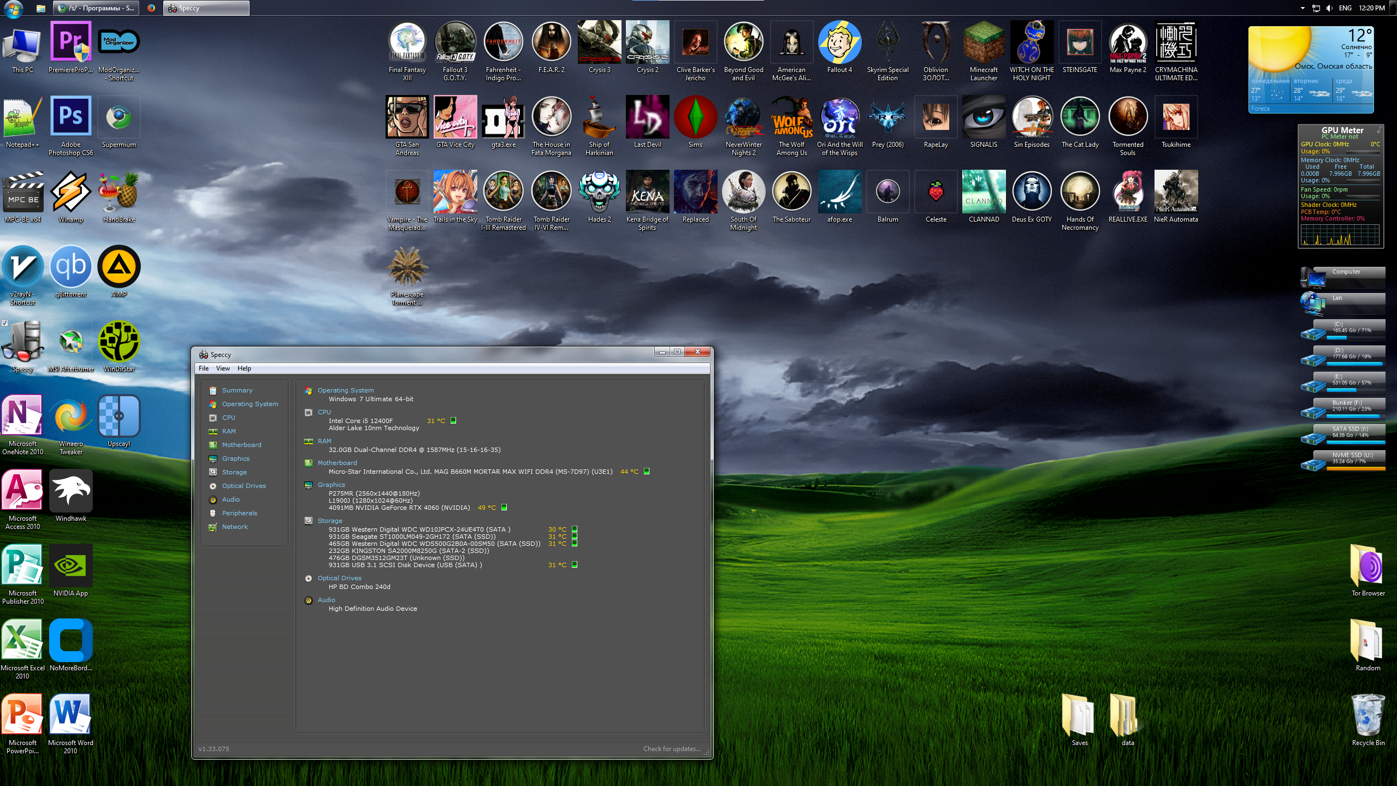
Task: Select the 32.0GB Dual-Channel DDR4 line
Action: coord(415,450)
